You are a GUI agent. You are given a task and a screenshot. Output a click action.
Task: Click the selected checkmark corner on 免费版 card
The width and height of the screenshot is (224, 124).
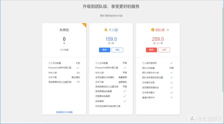click(85, 25)
